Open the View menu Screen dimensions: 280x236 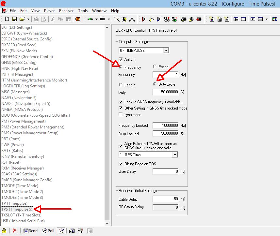pyautogui.click(x=35, y=11)
